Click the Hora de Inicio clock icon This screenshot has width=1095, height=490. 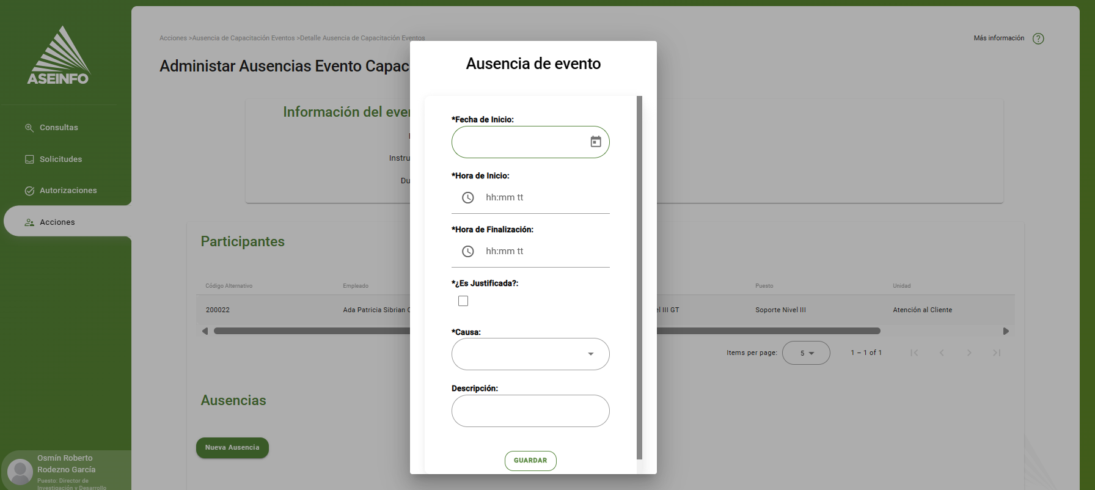click(467, 197)
